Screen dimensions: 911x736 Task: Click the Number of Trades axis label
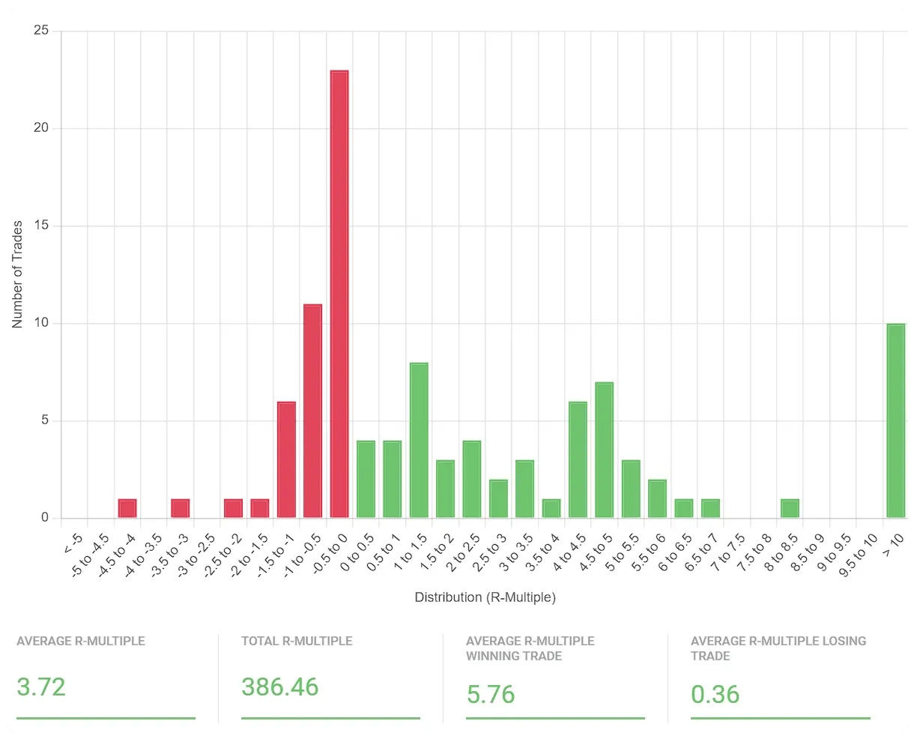tap(17, 274)
